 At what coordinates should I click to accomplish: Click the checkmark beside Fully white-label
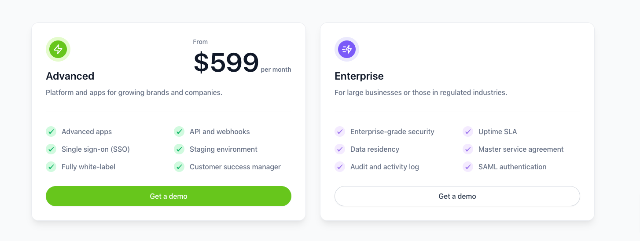pyautogui.click(x=51, y=167)
